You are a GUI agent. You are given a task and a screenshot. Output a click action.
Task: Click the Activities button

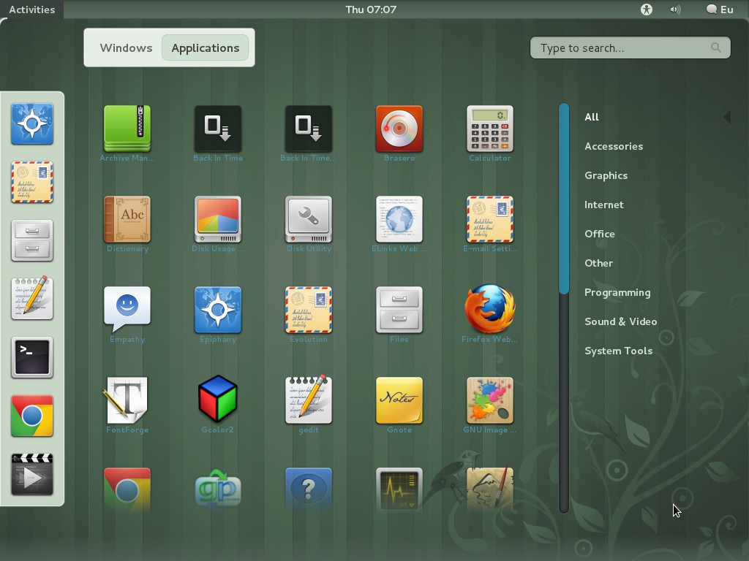click(32, 9)
